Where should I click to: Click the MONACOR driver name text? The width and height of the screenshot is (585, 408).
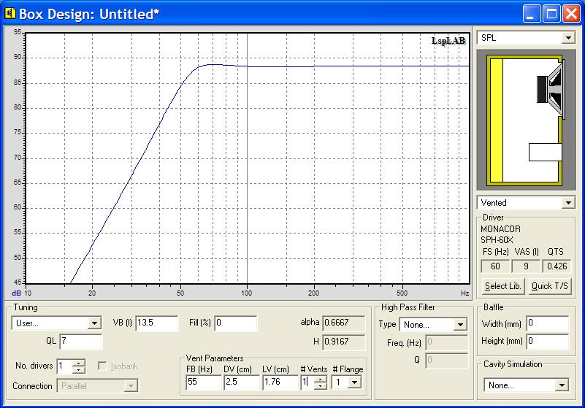tap(500, 229)
